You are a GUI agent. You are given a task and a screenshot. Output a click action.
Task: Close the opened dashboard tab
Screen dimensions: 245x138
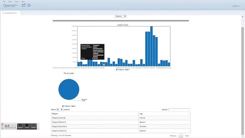[19, 13]
